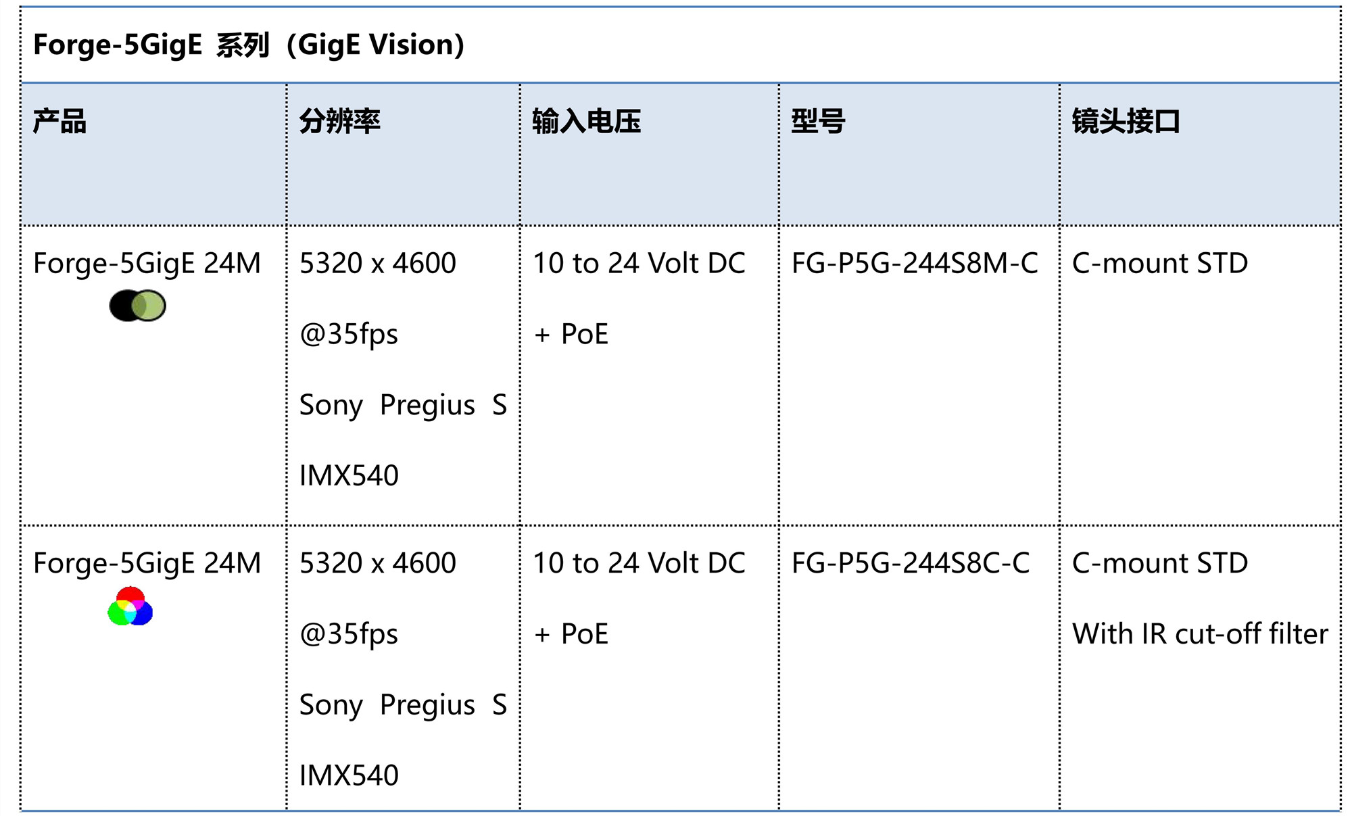The width and height of the screenshot is (1352, 816).
Task: Click the monochrome black-green circles icon
Action: (137, 306)
